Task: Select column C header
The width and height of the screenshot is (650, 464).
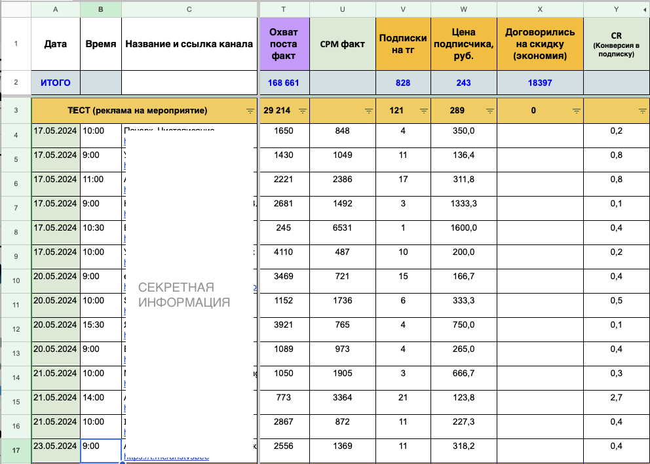Action: (189, 9)
